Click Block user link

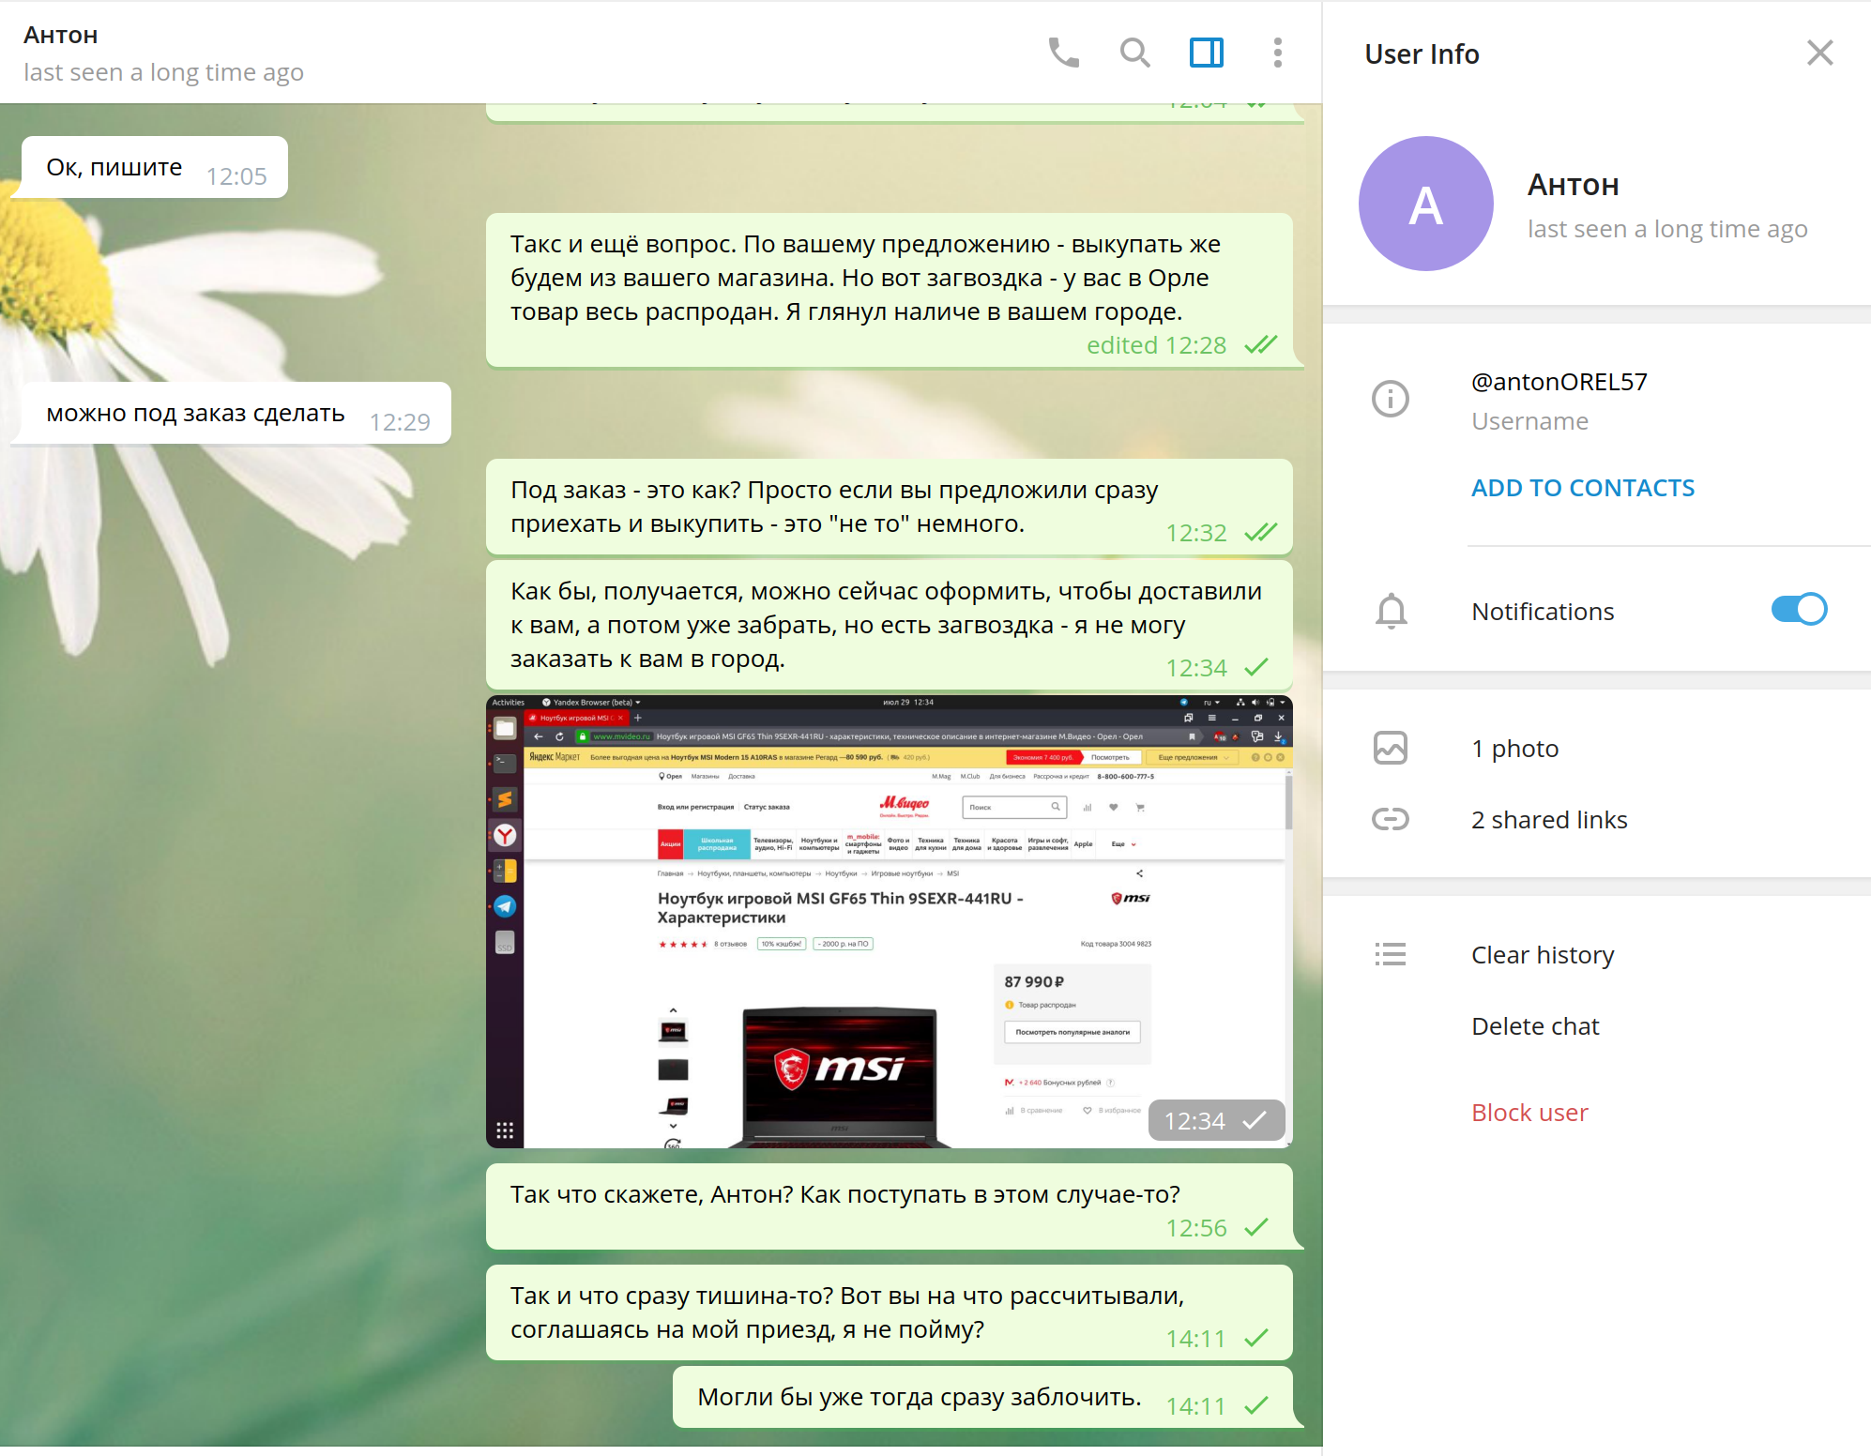pos(1529,1110)
